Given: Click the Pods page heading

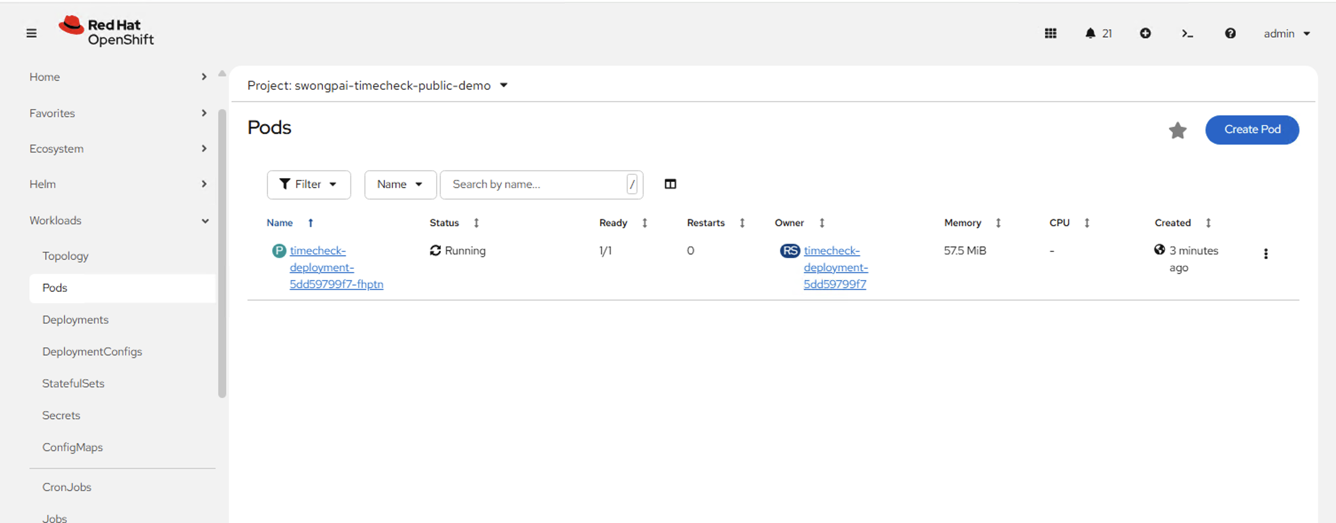Looking at the screenshot, I should click(269, 128).
